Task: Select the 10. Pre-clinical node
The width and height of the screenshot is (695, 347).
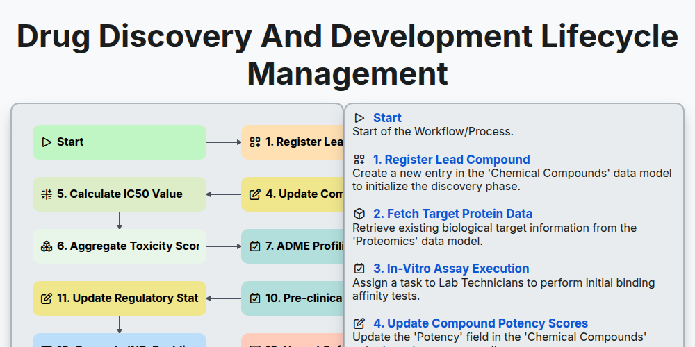Action: click(292, 298)
